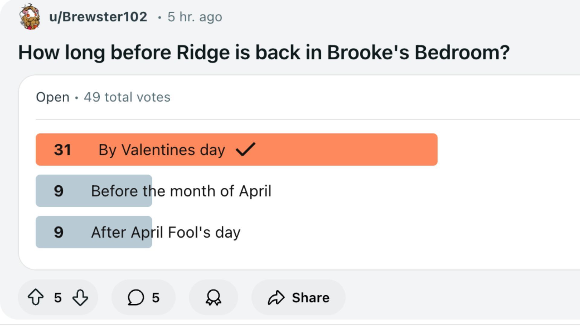Click the "Open" poll status text
Image resolution: width=580 pixels, height=326 pixels.
(x=53, y=97)
